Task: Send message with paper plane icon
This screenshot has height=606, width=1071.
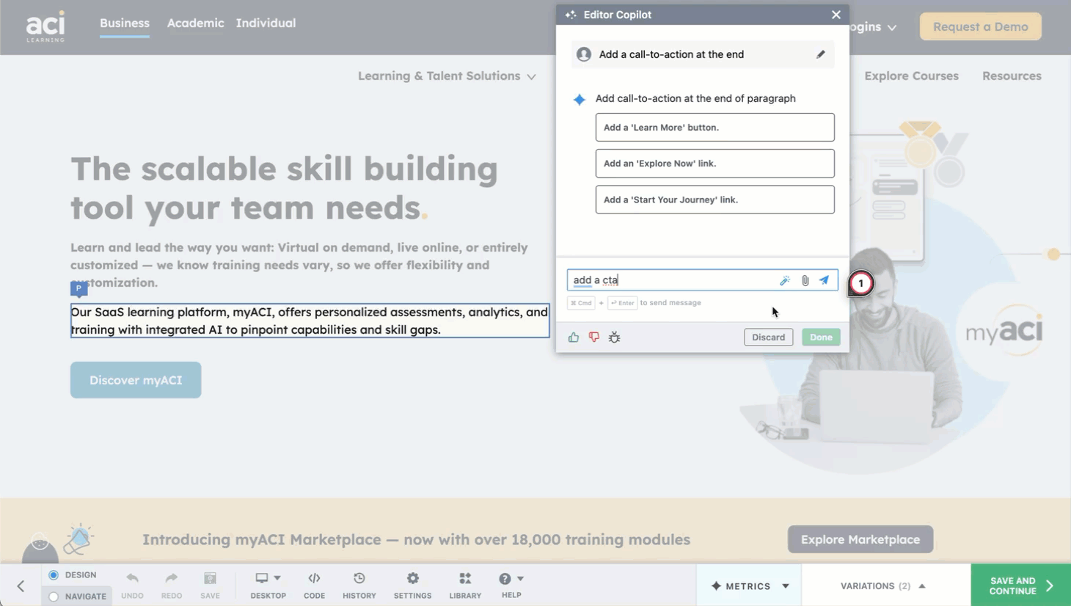Action: [x=825, y=280]
